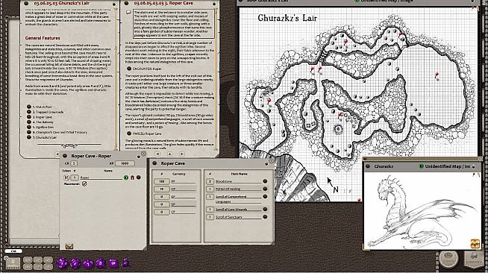Go to previous page in Ghurazkz's Lair story

coord(57,154)
